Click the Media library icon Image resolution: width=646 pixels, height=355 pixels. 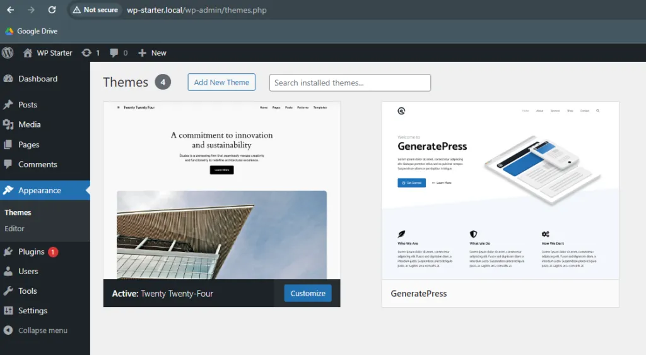pyautogui.click(x=8, y=124)
